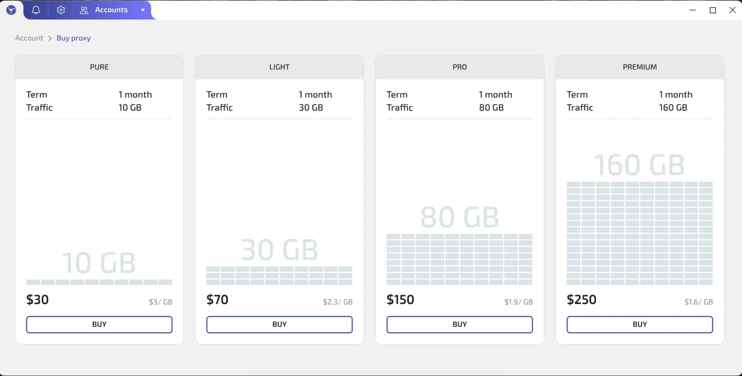Click the large 10 GB graphic label
Screen dimensions: 742x376
point(99,263)
